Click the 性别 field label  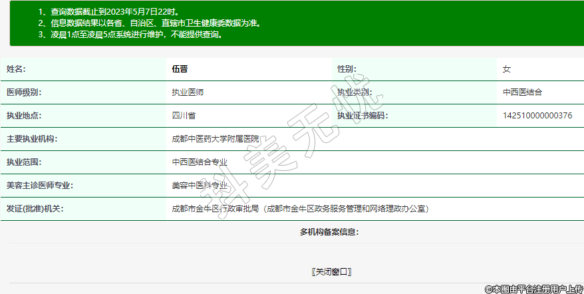(x=347, y=69)
